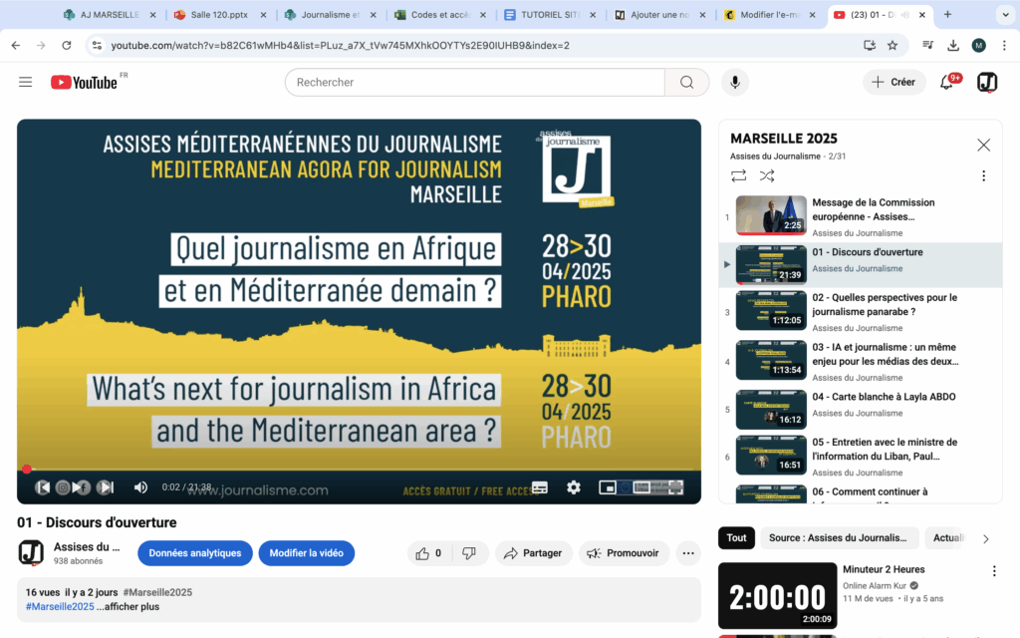Bookmark this page with the star
Viewport: 1020px width, 638px height.
892,45
